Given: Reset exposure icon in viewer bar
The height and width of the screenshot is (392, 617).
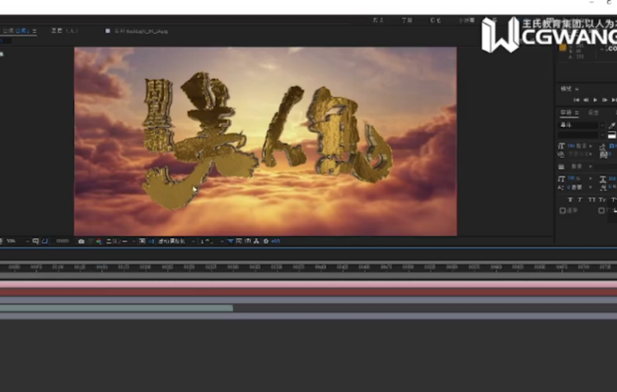Looking at the screenshot, I should (266, 241).
